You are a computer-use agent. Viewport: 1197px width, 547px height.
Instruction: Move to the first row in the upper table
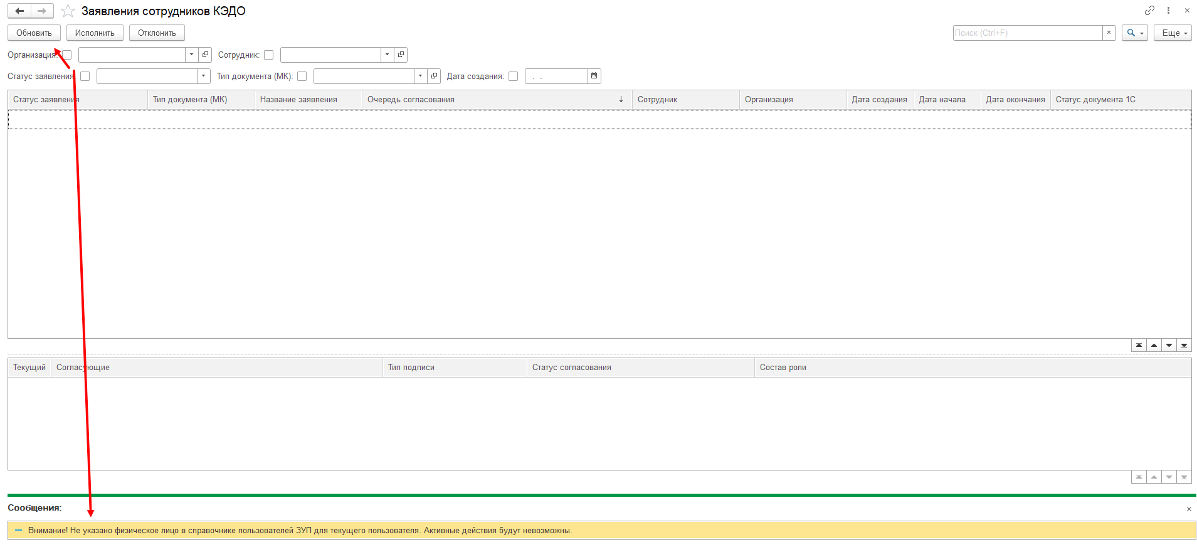1139,346
